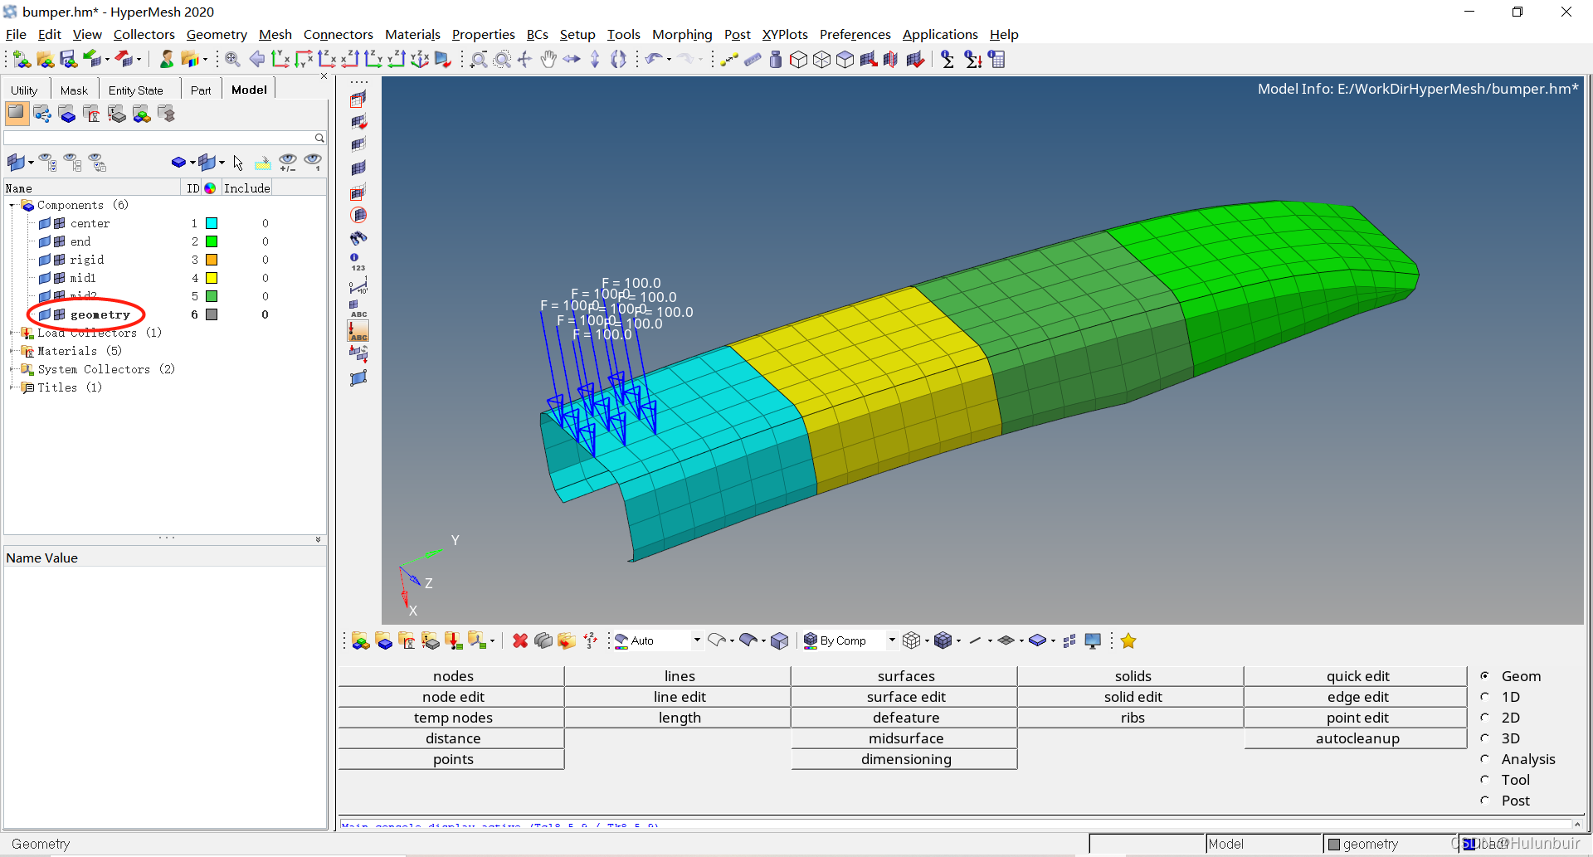Click the gray color swatch of geometry
The width and height of the screenshot is (1593, 857).
point(212,314)
